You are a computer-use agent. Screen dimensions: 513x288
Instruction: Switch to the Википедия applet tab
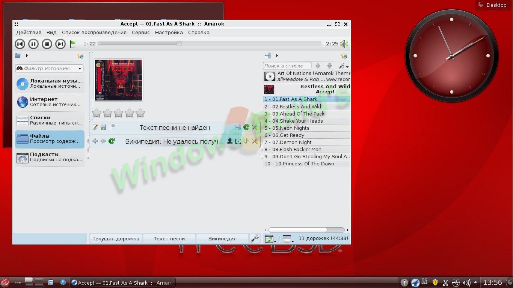tap(222, 238)
